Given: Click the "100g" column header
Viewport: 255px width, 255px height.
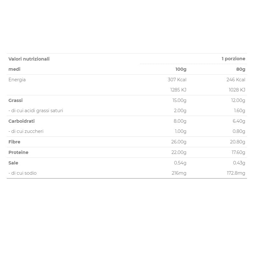Looking at the screenshot, I should click(x=181, y=69).
